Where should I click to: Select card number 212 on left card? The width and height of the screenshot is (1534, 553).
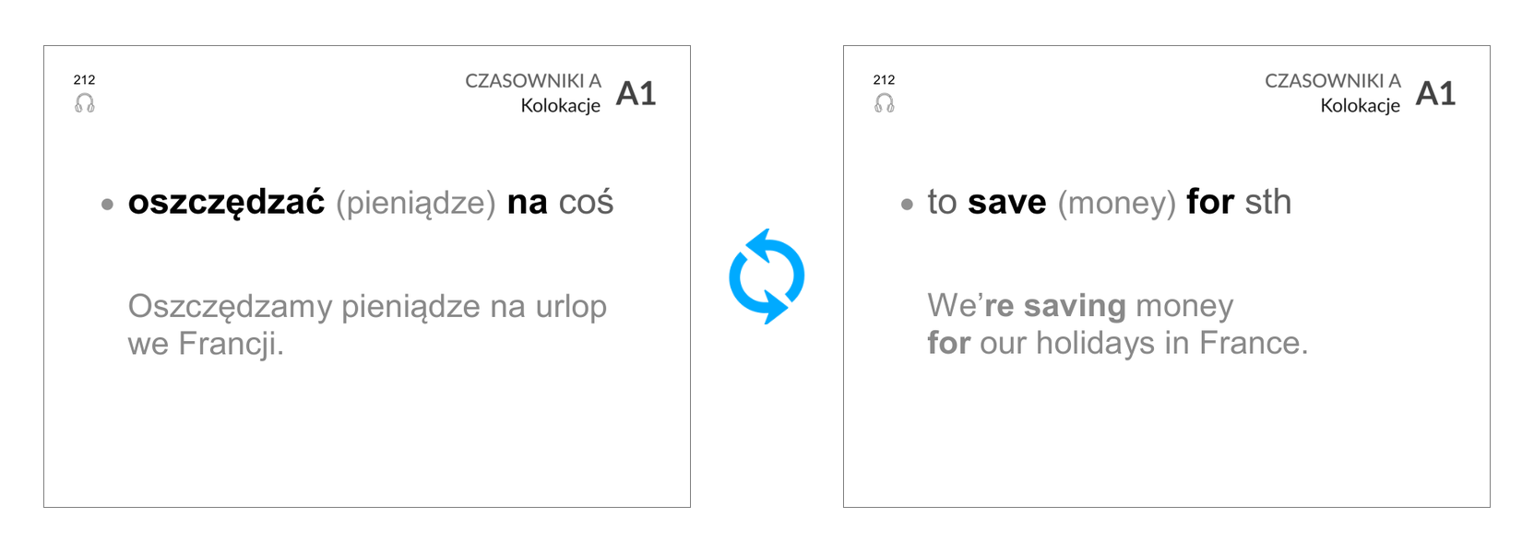(x=85, y=80)
